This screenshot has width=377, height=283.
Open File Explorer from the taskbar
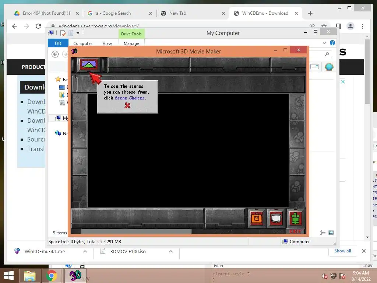[x=29, y=276]
